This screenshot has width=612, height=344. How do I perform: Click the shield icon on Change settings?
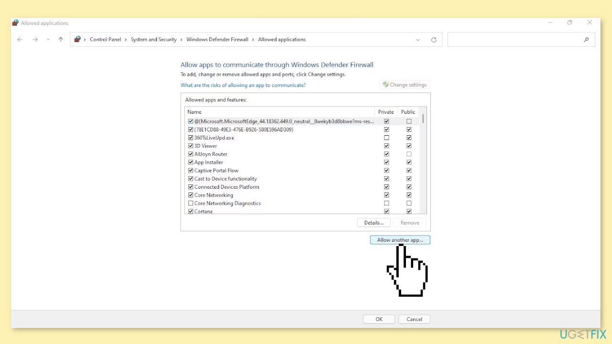pyautogui.click(x=385, y=85)
